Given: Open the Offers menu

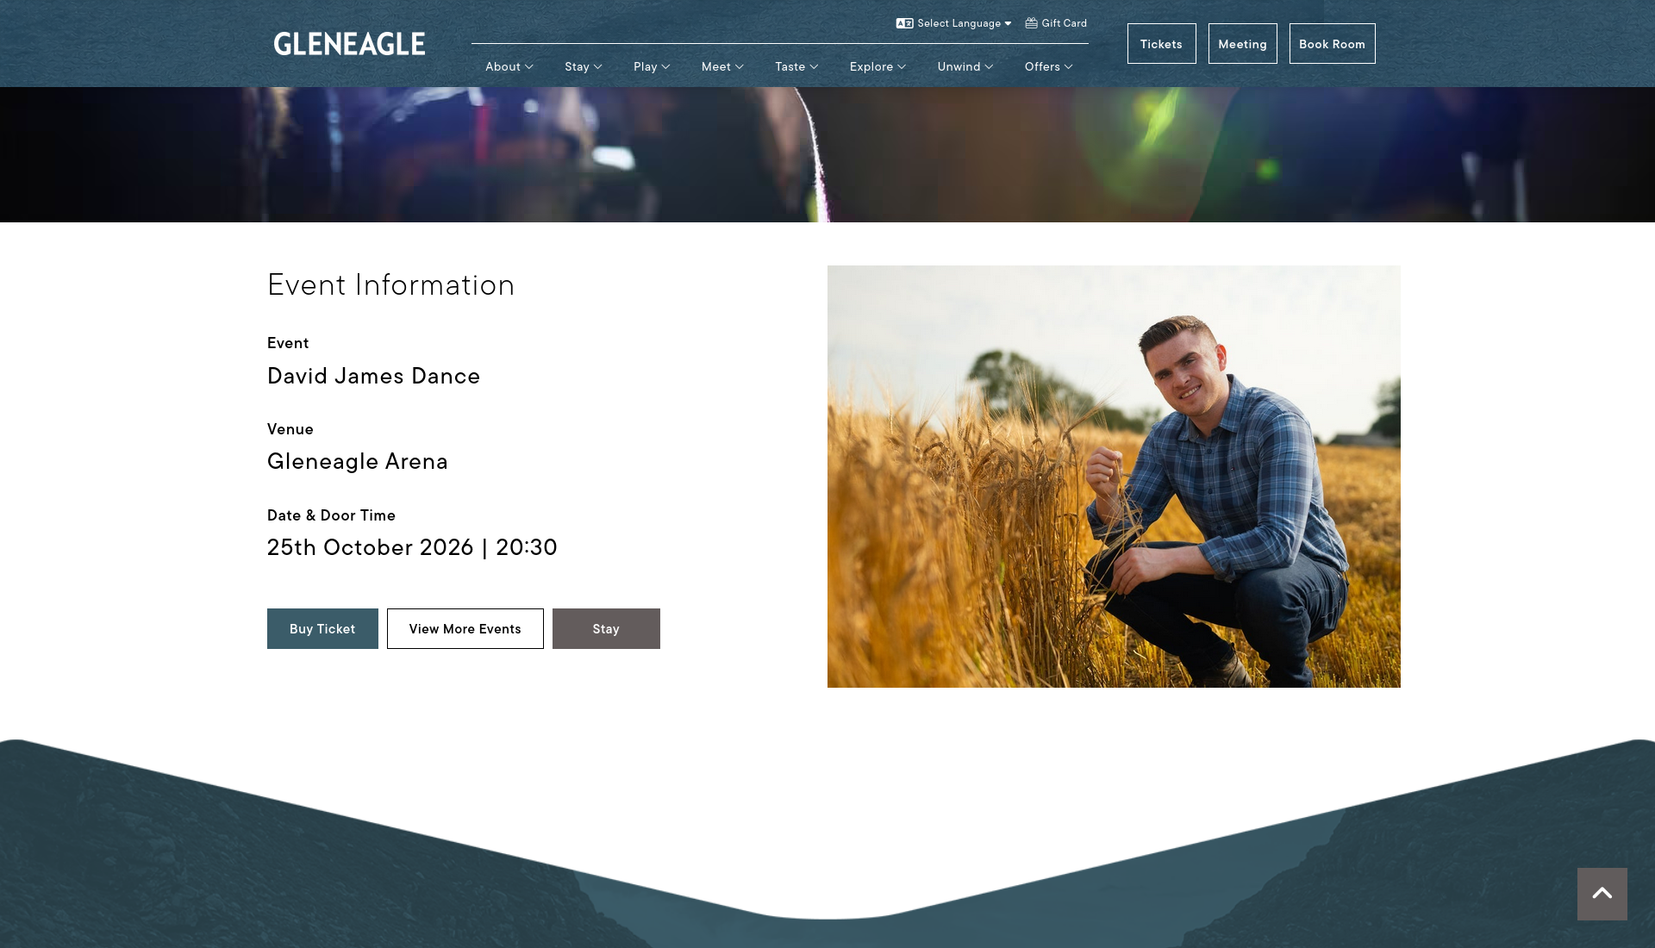Looking at the screenshot, I should tap(1048, 66).
